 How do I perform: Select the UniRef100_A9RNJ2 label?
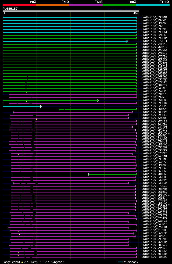pyautogui.click(x=154, y=97)
